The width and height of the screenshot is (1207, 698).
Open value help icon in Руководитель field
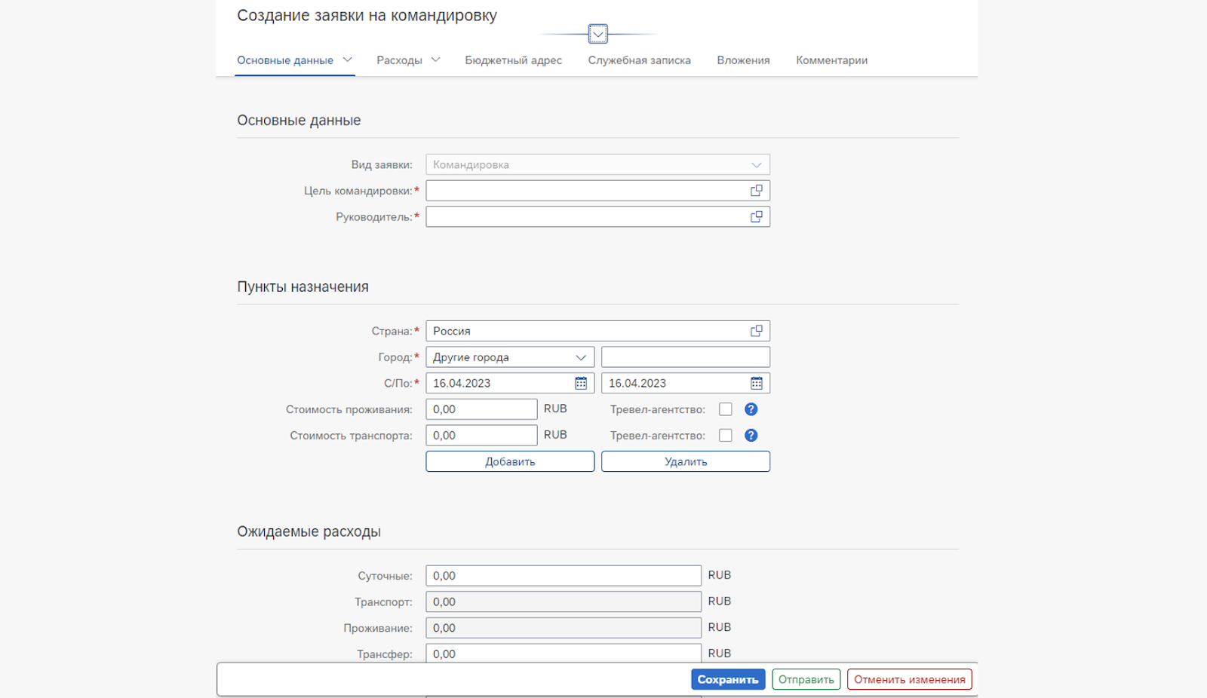click(756, 217)
